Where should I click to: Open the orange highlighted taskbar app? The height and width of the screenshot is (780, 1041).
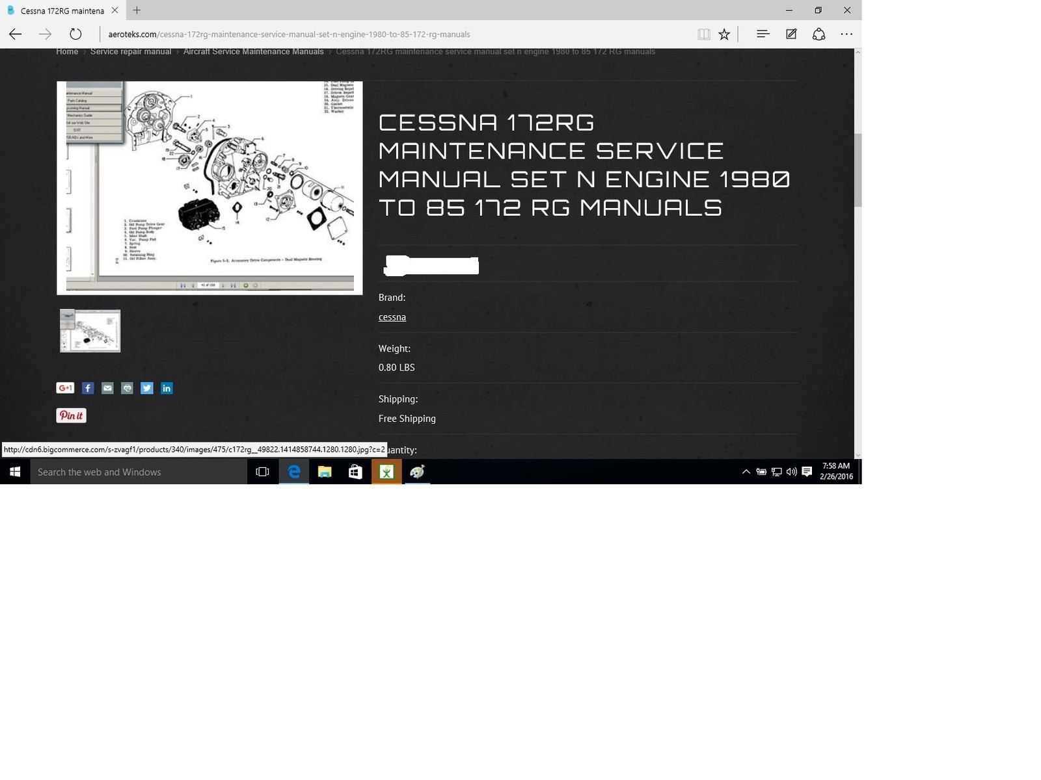pos(386,472)
